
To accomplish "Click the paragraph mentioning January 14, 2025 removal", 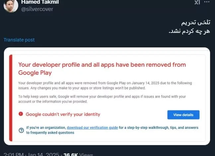I will click(105, 85).
